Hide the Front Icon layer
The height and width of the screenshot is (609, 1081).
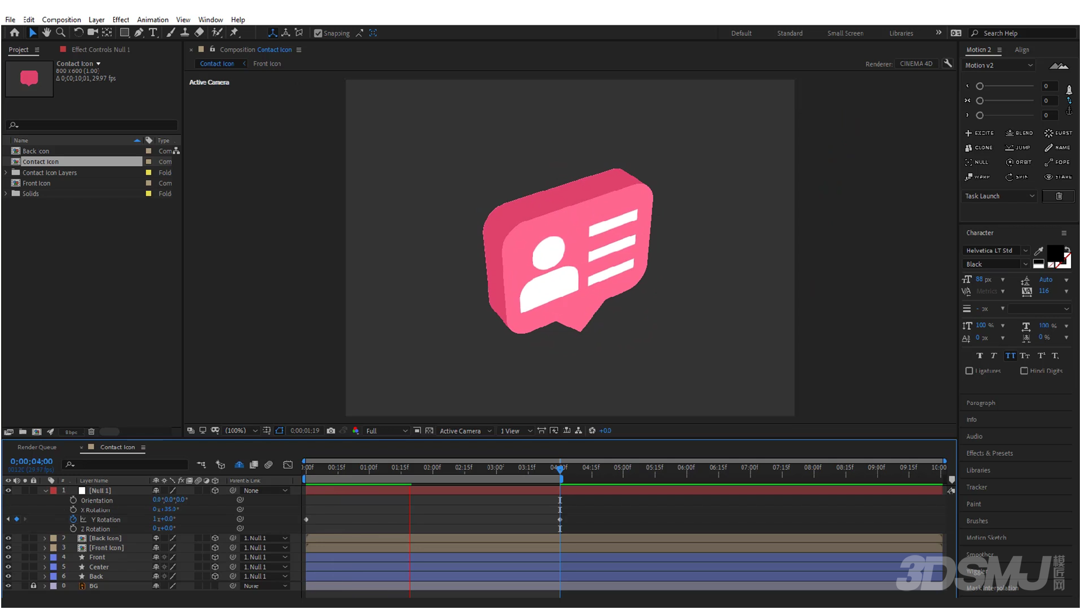[8, 548]
